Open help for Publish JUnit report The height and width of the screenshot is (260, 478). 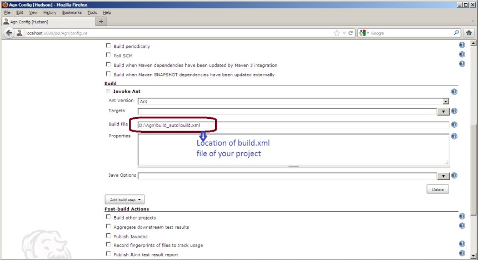click(462, 253)
